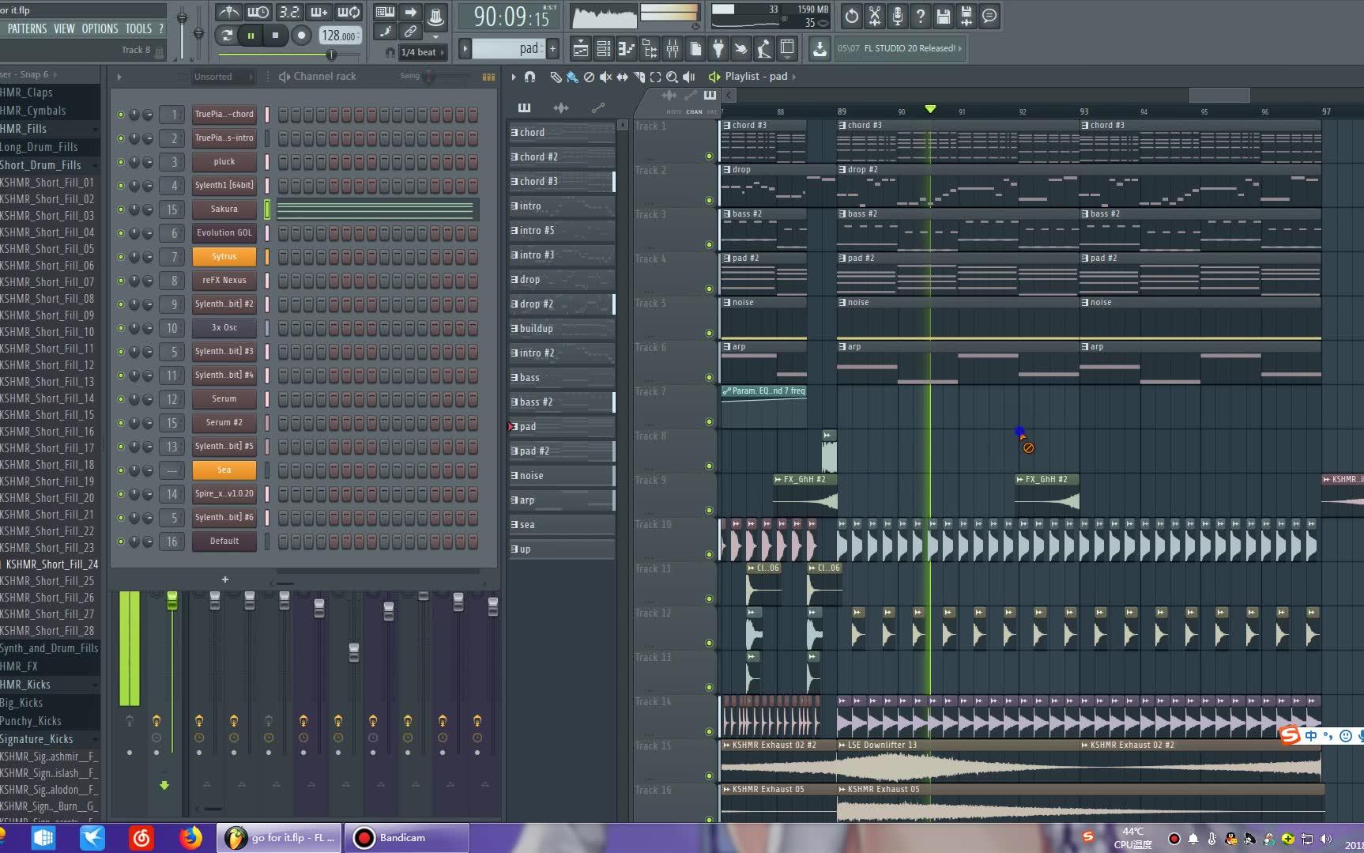Open the Sea channel button

coord(224,470)
